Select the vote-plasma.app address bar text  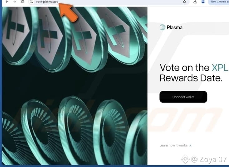47,2
